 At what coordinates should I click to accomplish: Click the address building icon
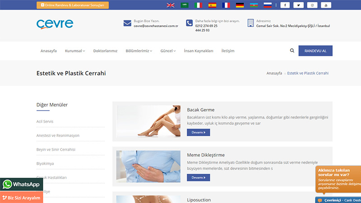250,23
